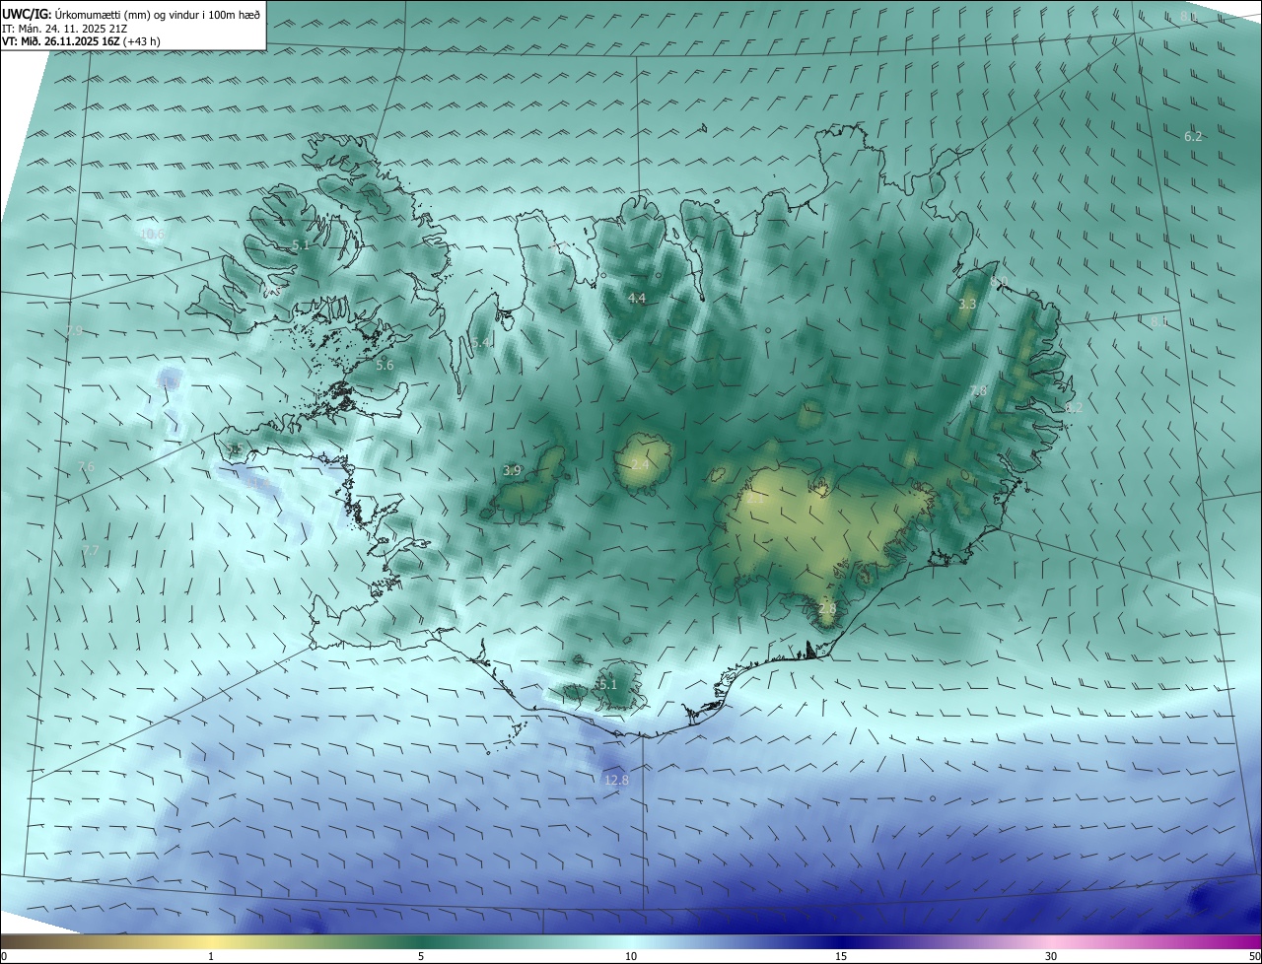The height and width of the screenshot is (964, 1262).
Task: Click the 2.4 value on Hofsjökull glacier
Action: 640,464
